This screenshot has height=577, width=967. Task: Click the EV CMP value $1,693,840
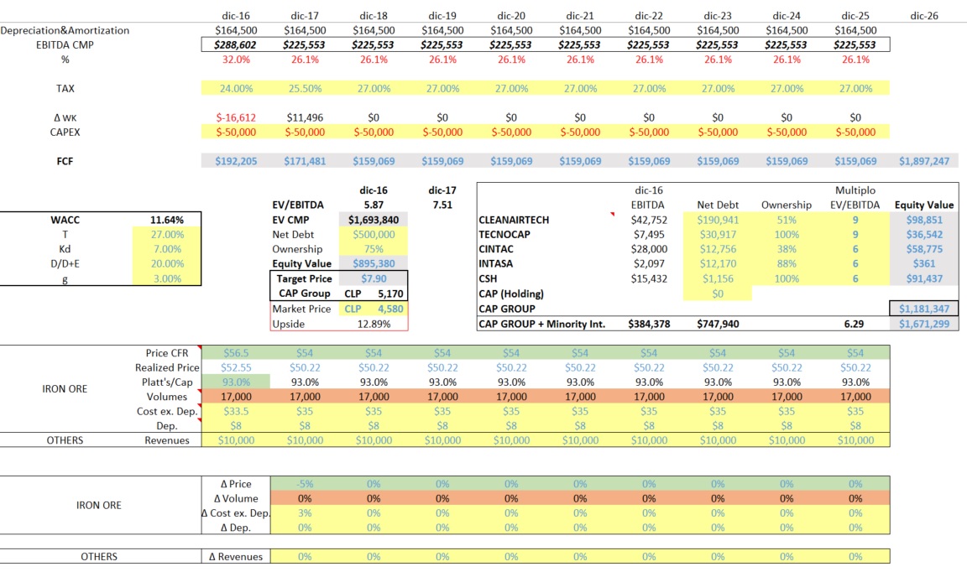click(x=373, y=220)
